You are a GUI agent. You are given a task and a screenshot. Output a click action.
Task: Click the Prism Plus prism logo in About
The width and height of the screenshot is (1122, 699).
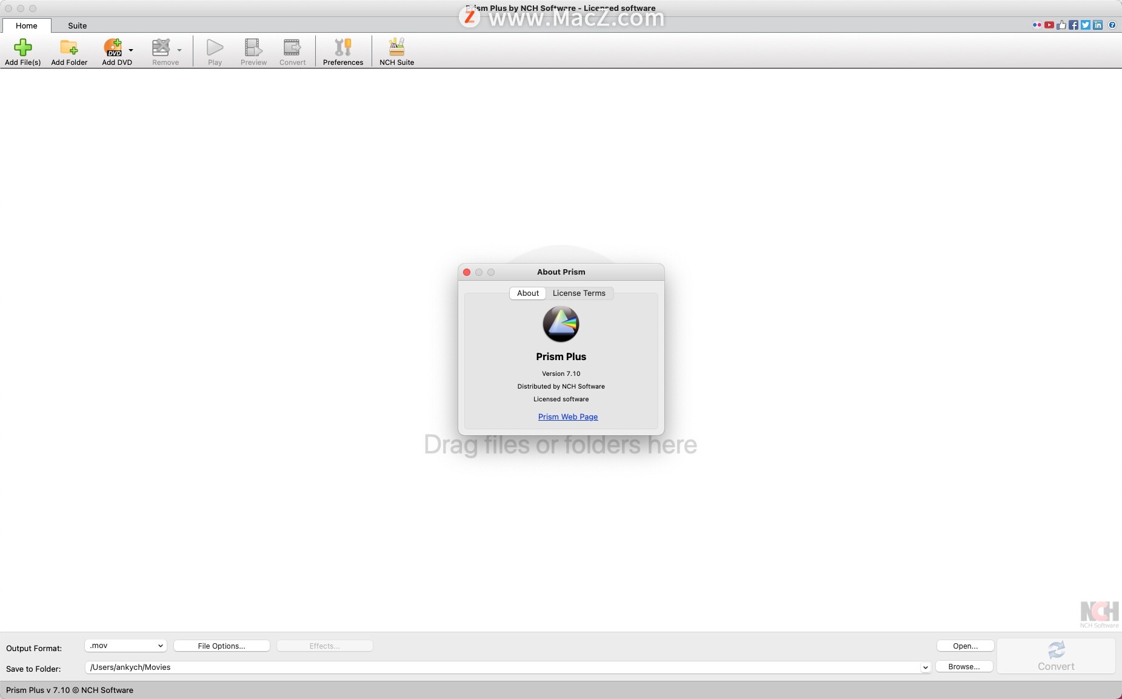(x=561, y=324)
